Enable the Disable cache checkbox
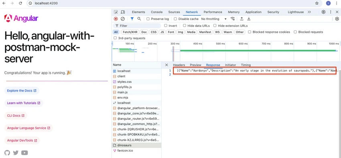Screen dimensions: 341x158 [175, 19]
